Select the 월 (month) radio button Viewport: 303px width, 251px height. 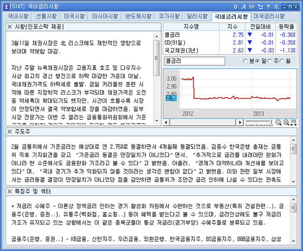click(x=282, y=61)
